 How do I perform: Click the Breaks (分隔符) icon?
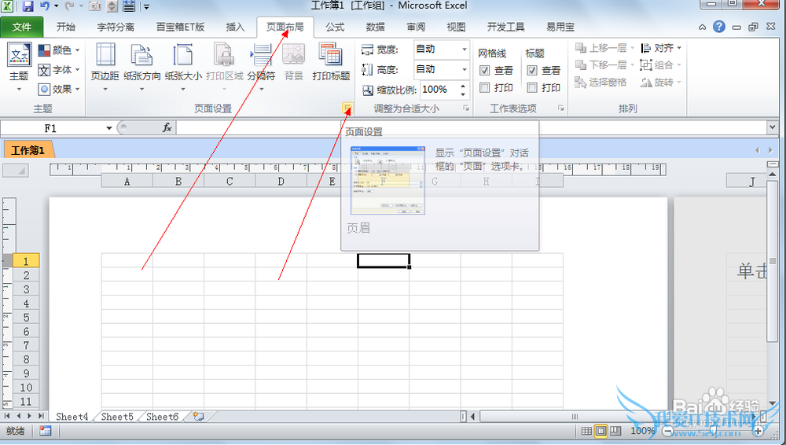tap(261, 55)
